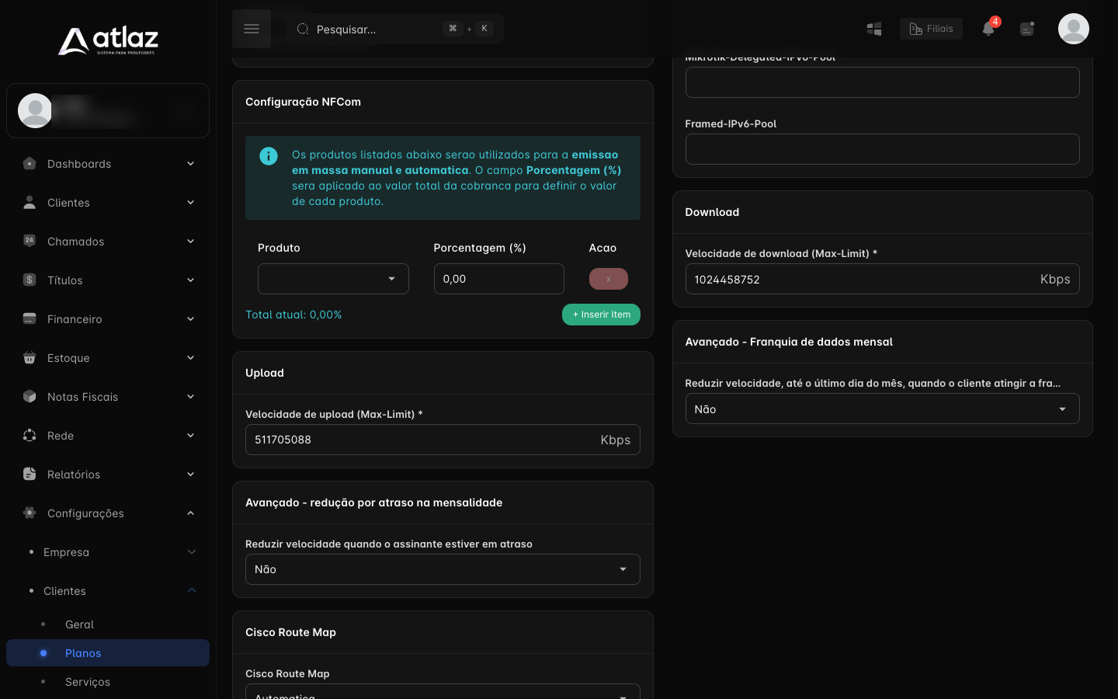The width and height of the screenshot is (1118, 699).
Task: Open the Notas Fiscais menu
Action: (x=108, y=397)
